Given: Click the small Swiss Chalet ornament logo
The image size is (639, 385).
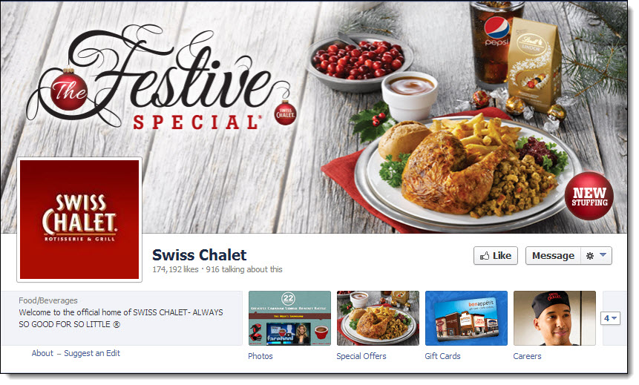Looking at the screenshot, I should (x=285, y=113).
